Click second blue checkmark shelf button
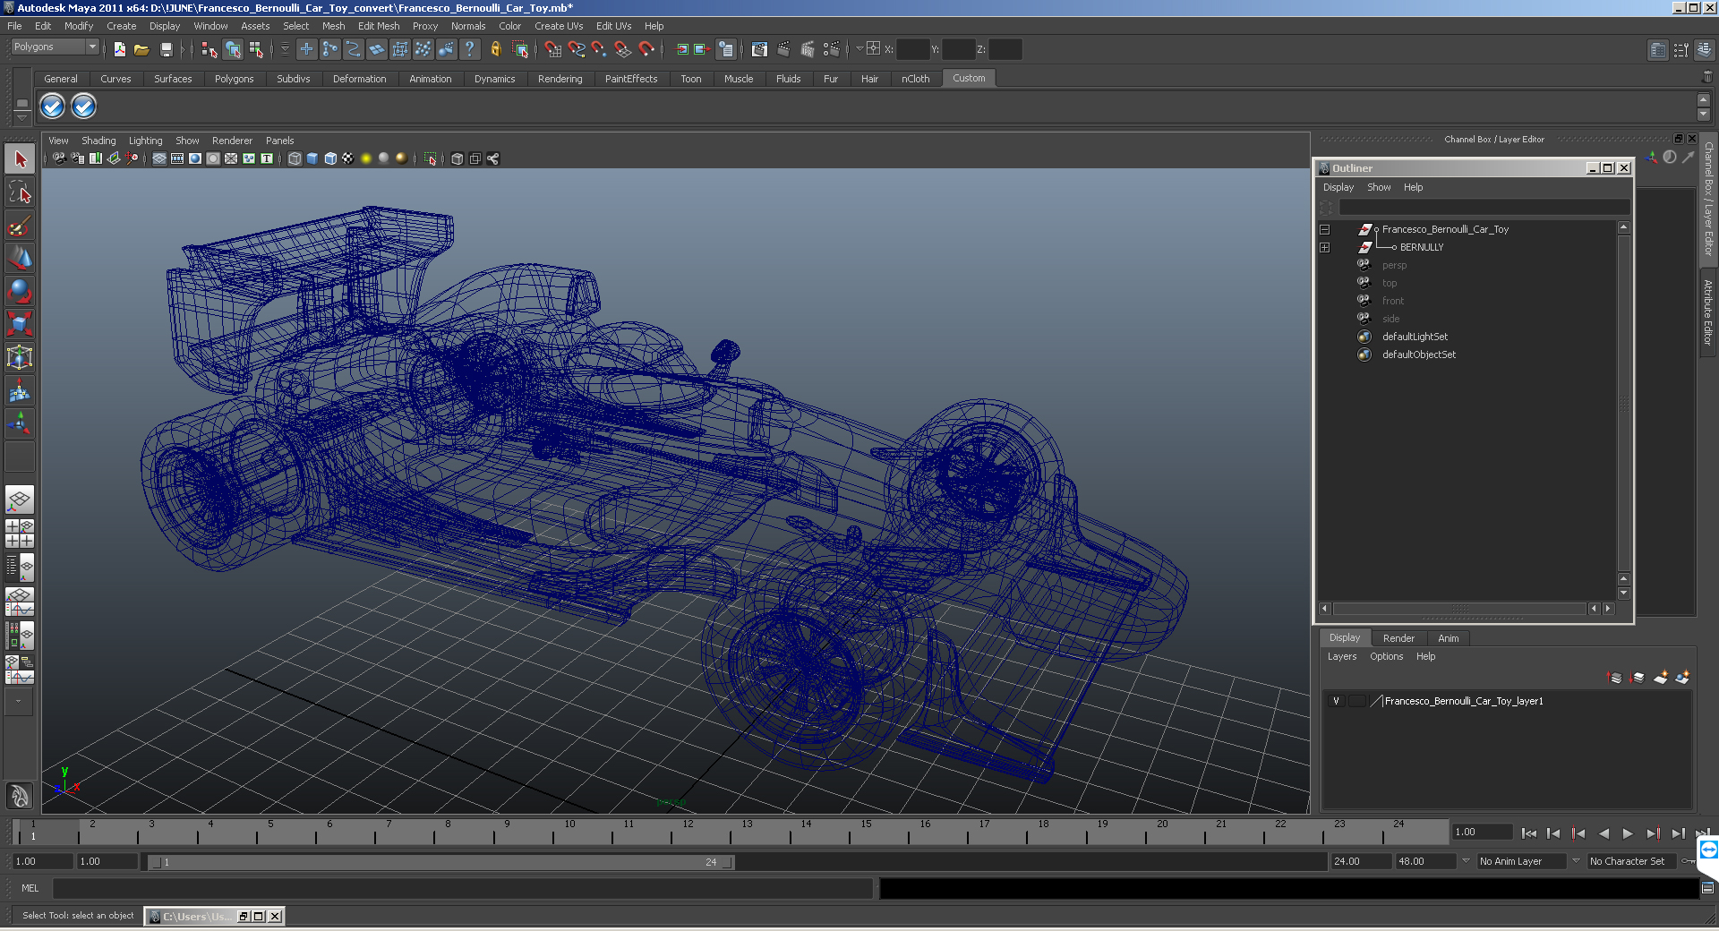Image resolution: width=1719 pixels, height=931 pixels. click(x=83, y=107)
